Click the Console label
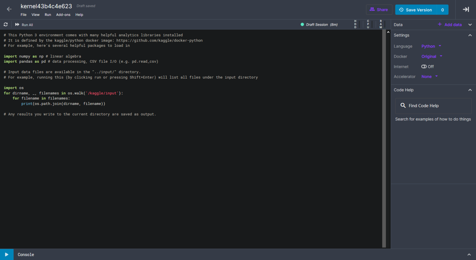This screenshot has height=260, width=476. click(26, 255)
